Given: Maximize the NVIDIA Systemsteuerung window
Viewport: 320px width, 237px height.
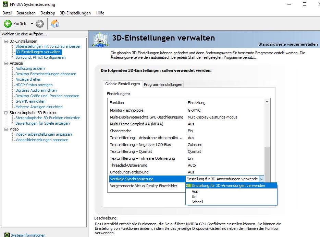Looking at the screenshot, I should [305, 4].
